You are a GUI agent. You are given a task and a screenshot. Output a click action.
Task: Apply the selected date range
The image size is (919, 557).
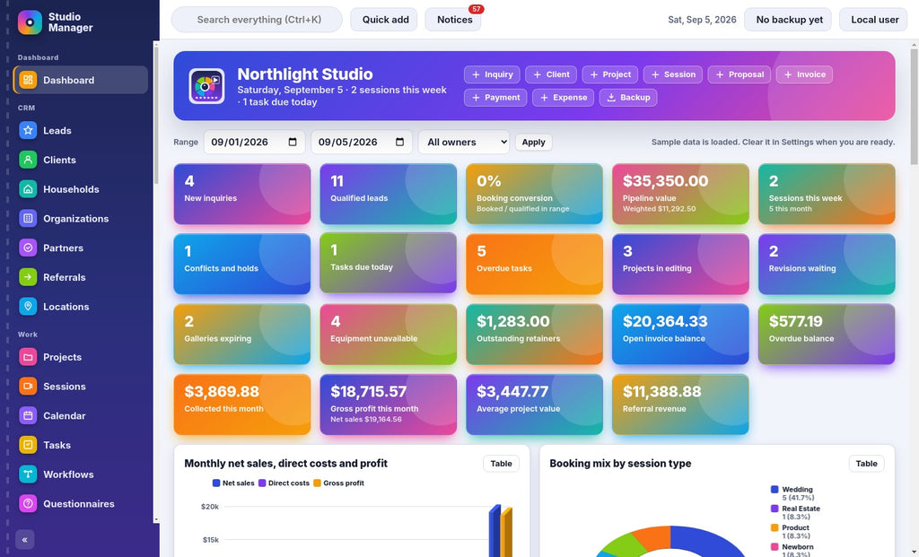pos(533,142)
